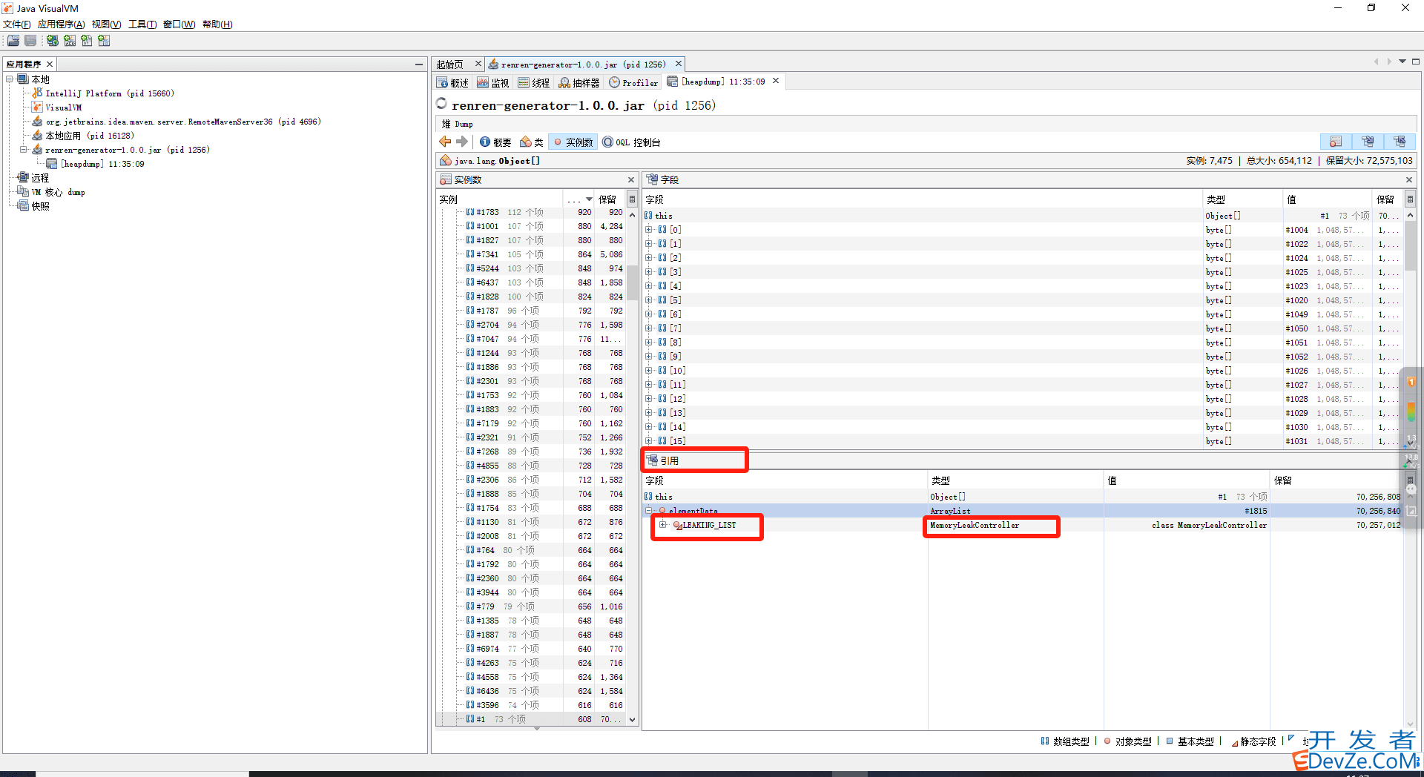Screen dimensions: 1424x777
Task: Select the 远程 remote node
Action: tap(40, 178)
